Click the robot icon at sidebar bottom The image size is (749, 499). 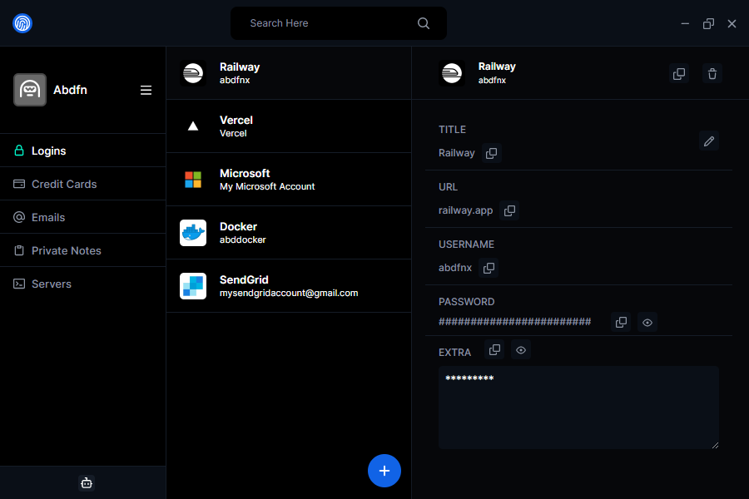tap(87, 482)
